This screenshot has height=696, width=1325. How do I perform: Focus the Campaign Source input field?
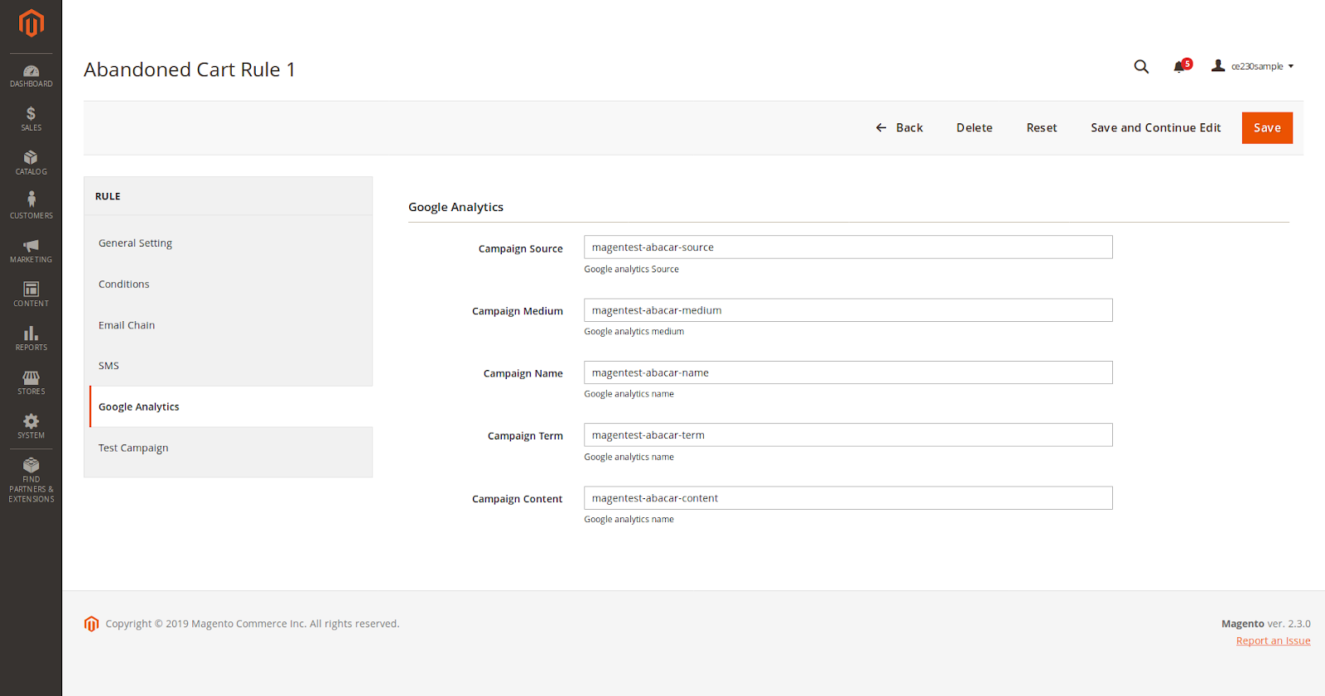pyautogui.click(x=848, y=247)
